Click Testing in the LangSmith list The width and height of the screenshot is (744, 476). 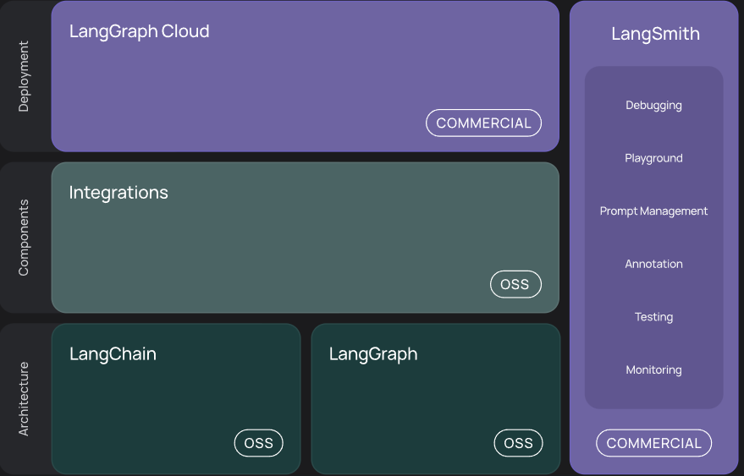653,317
